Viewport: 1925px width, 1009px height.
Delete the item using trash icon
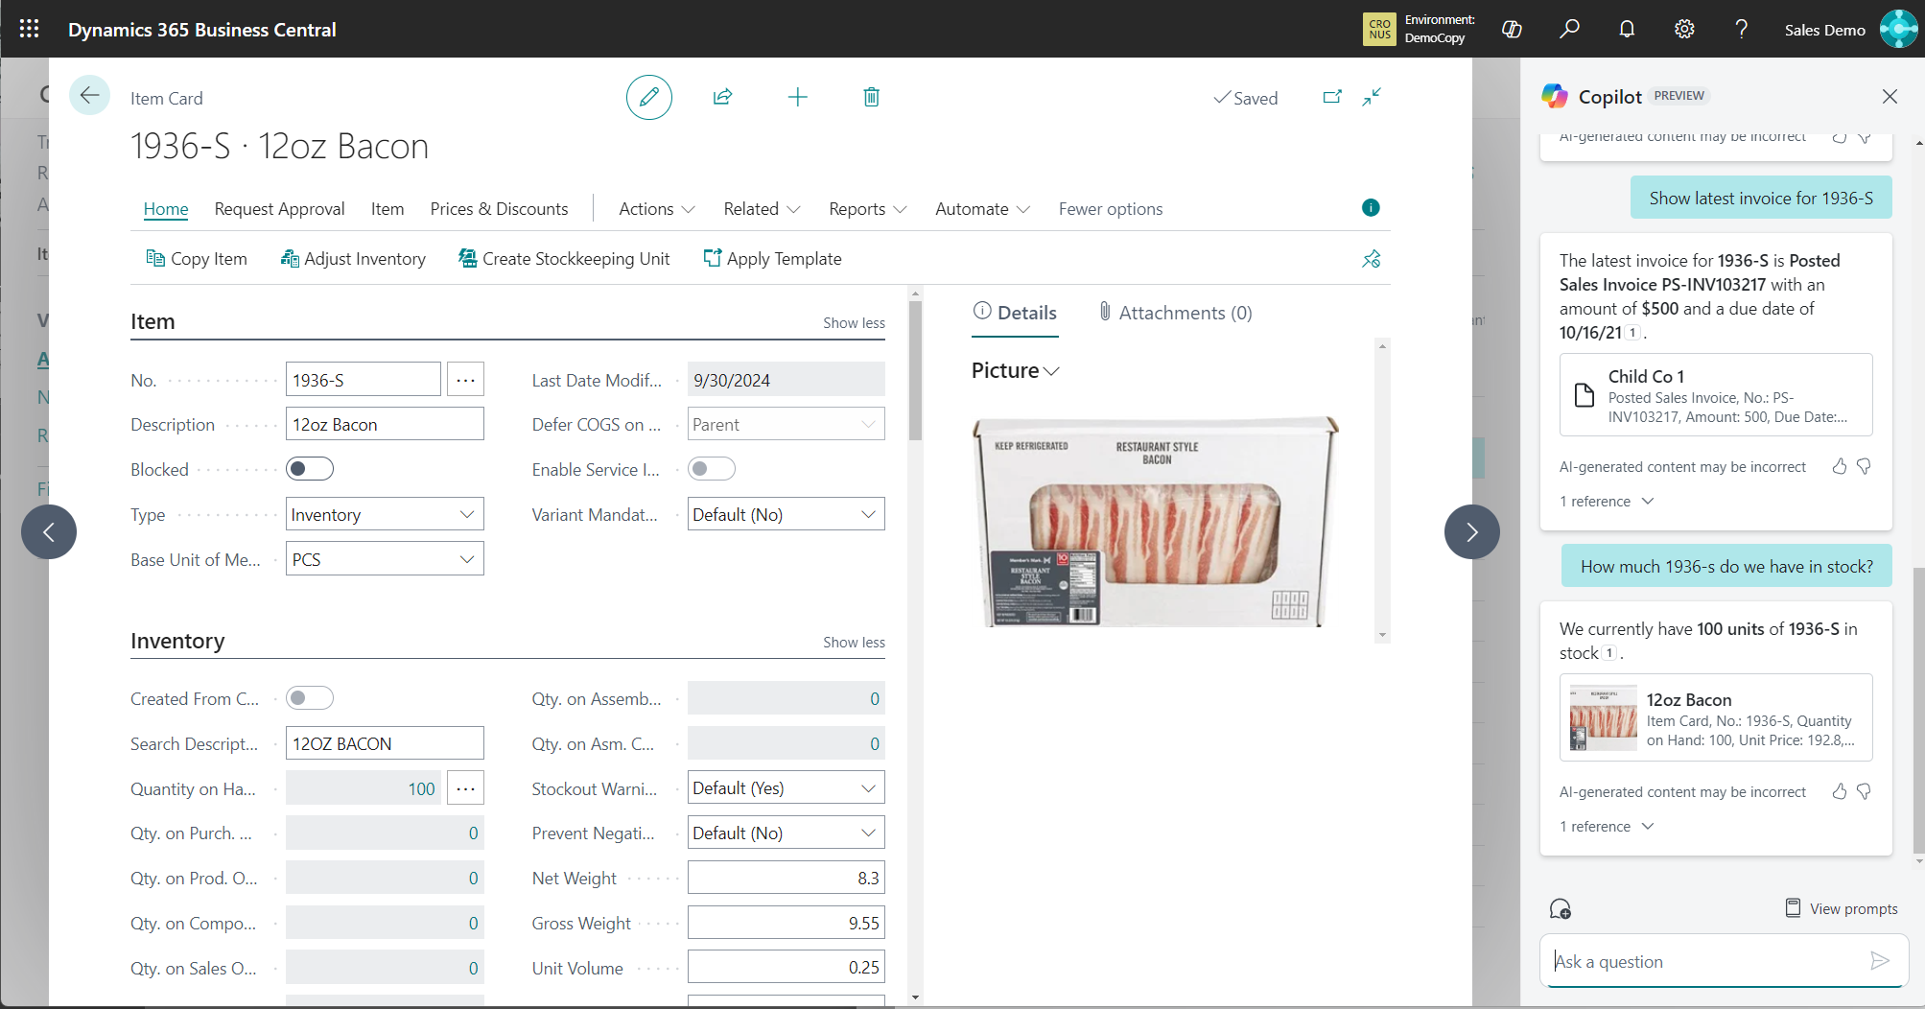[x=871, y=97]
